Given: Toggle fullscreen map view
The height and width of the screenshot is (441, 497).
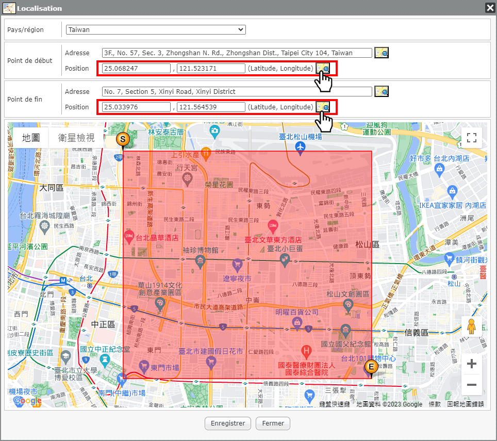Looking at the screenshot, I should point(471,137).
